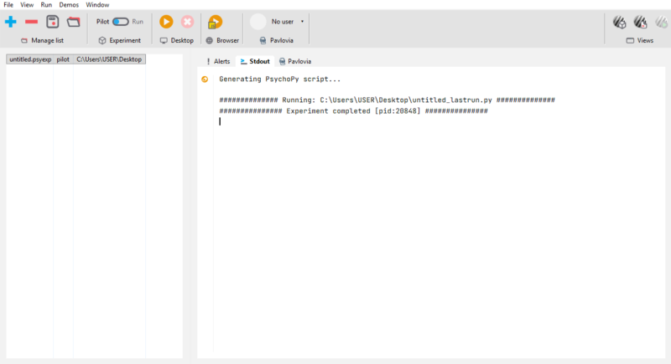
Task: Open a run list folder icon
Action: pyautogui.click(x=74, y=22)
